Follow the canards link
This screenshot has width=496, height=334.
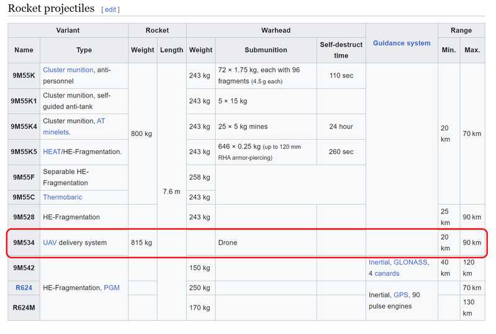tap(387, 274)
